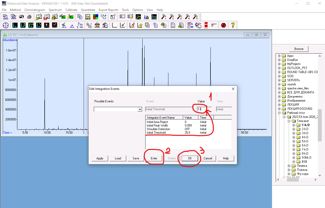Open help via yellow question mark icon
The width and height of the screenshot is (325, 208).
[233, 25]
